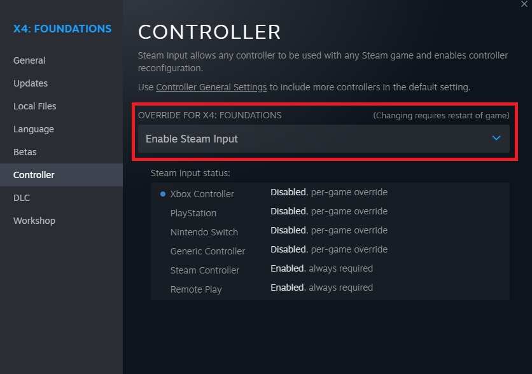Select the Language tab
Viewport: 532px width, 374px height.
(34, 129)
